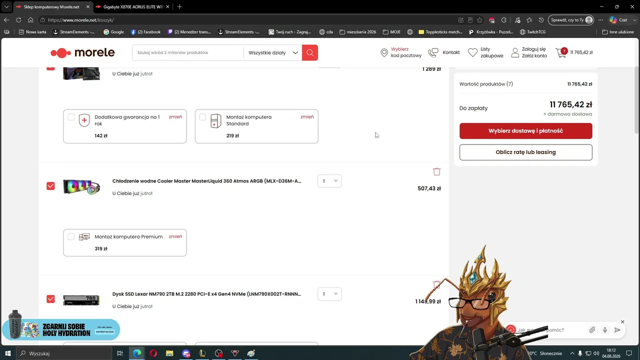Toggle the Lexar NM790 SSD item checkbox
This screenshot has height=360, width=640.
click(50, 299)
